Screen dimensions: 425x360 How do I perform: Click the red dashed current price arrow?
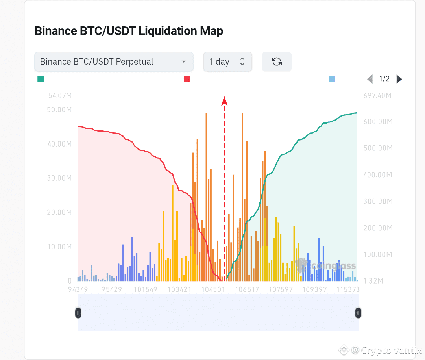coord(224,102)
